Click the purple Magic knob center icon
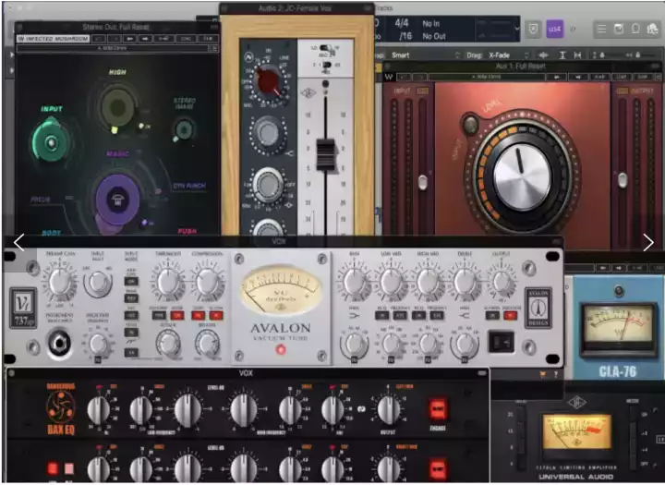The height and width of the screenshot is (485, 665). (118, 196)
